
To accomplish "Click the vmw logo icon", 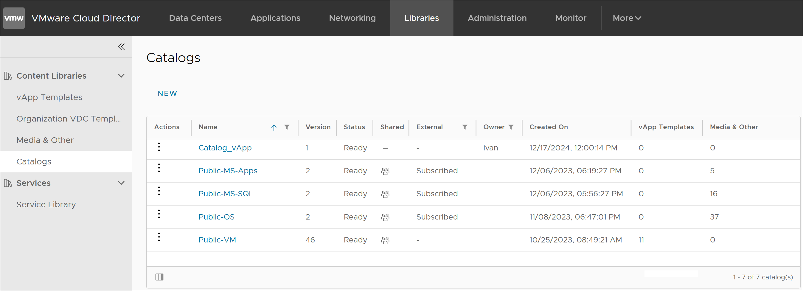I will tap(14, 18).
